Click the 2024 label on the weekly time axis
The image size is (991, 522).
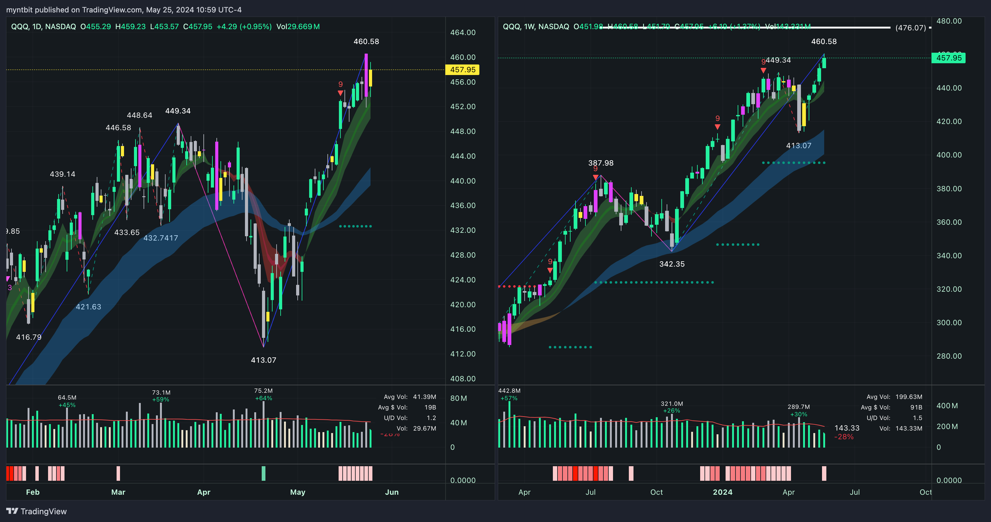point(722,492)
